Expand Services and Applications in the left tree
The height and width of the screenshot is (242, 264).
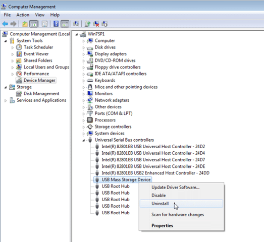click(x=6, y=100)
